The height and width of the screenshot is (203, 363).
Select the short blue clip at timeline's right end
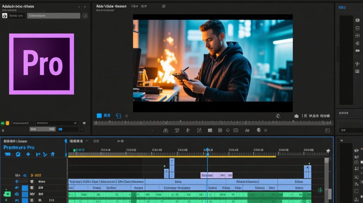coord(308,172)
